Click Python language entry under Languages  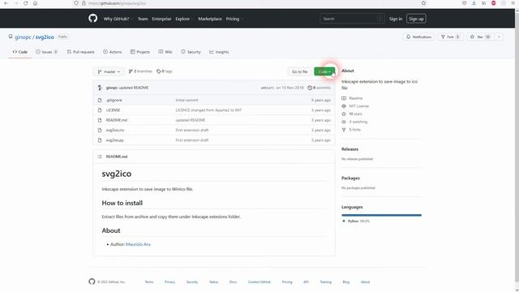pos(356,221)
